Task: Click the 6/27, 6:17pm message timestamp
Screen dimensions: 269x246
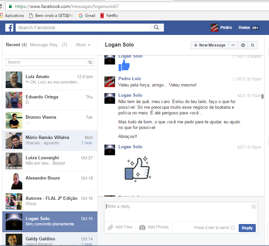Action: [x=249, y=96]
